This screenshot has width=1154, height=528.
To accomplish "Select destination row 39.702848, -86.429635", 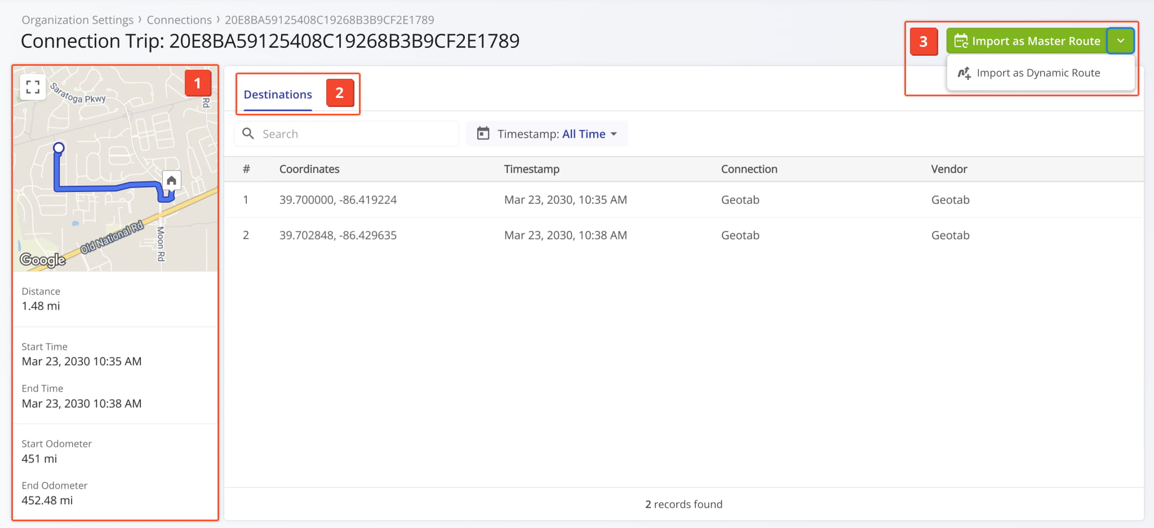I will pyautogui.click(x=338, y=235).
